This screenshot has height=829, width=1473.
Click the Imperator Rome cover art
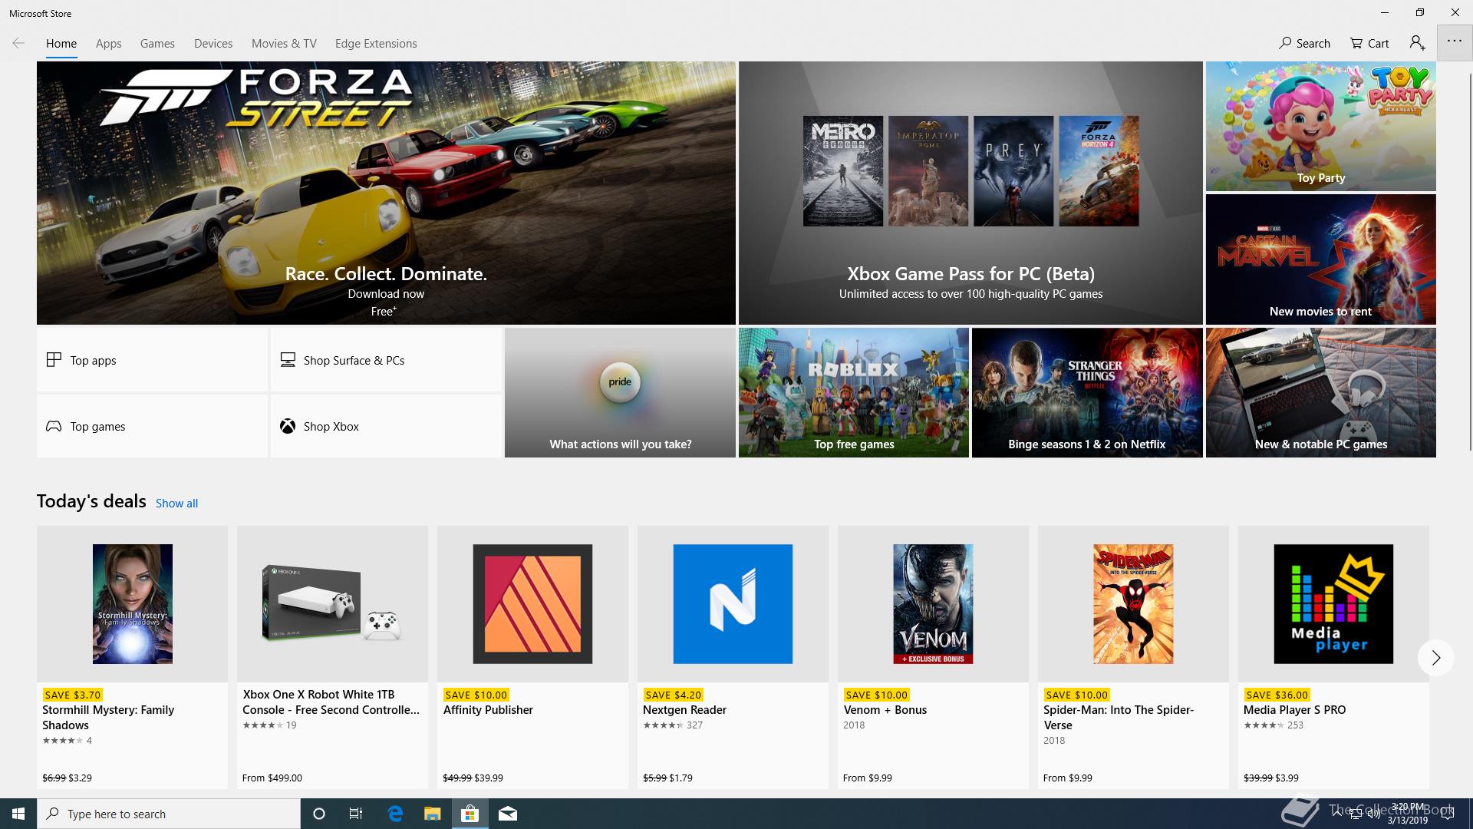tap(928, 171)
